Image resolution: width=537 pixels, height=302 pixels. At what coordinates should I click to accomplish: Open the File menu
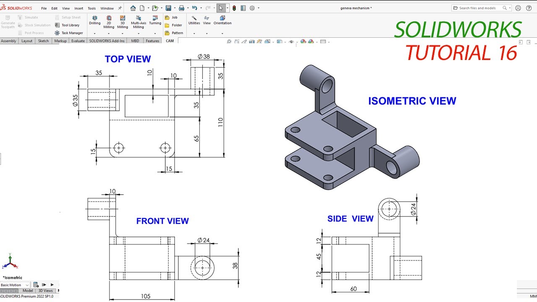pyautogui.click(x=44, y=8)
